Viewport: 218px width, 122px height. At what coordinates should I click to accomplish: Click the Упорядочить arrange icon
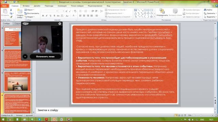coord(162,11)
